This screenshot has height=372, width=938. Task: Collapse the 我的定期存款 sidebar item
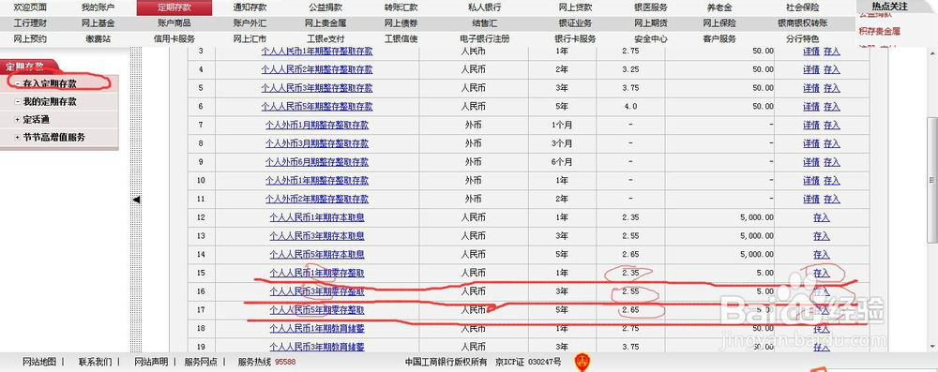click(18, 102)
